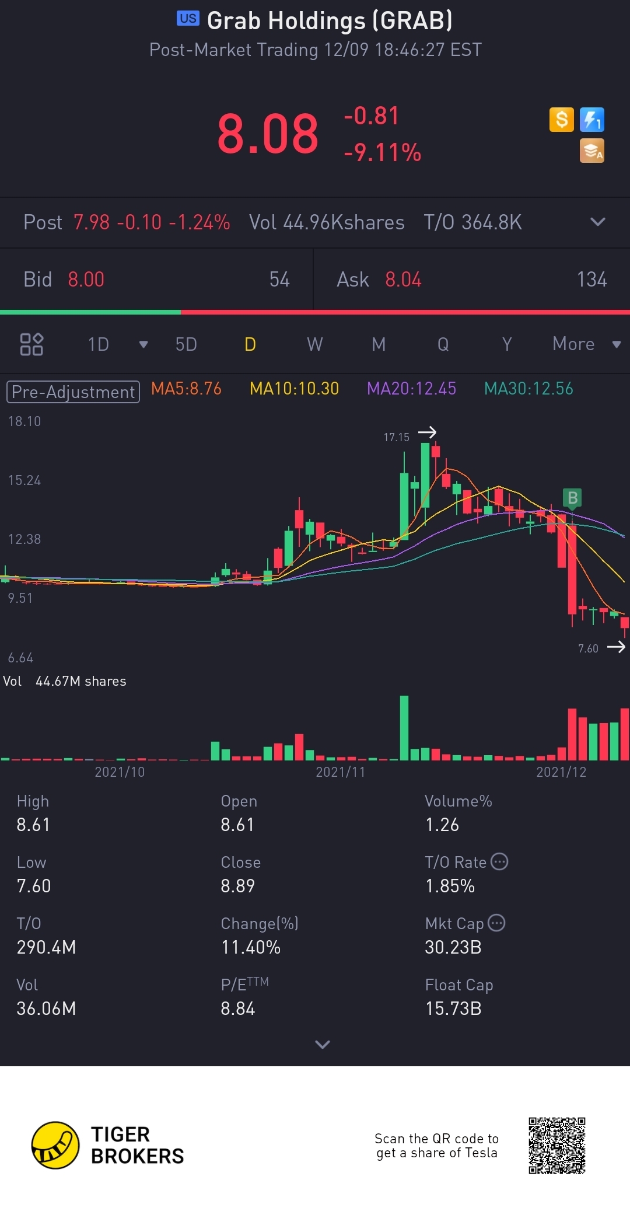Open the Pre-Adjustment selector
Screen dimensions: 630x1225
[x=73, y=392]
